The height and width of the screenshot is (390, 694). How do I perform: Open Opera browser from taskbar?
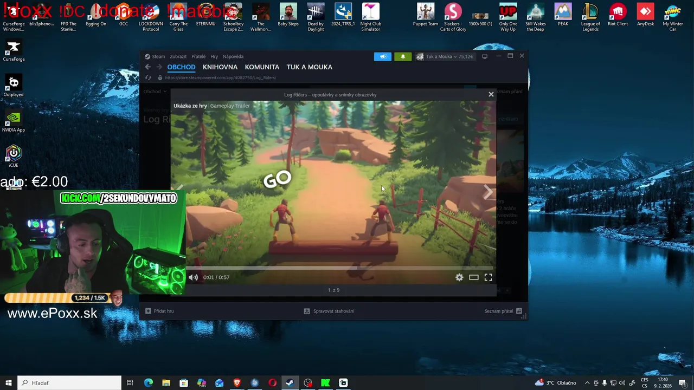point(272,383)
